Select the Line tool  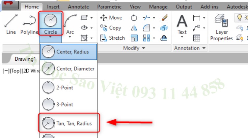pos(11,24)
